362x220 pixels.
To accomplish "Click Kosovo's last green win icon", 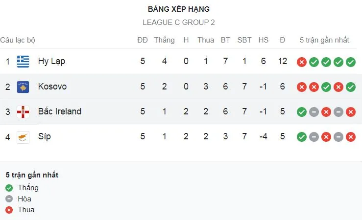I will click(350, 87).
